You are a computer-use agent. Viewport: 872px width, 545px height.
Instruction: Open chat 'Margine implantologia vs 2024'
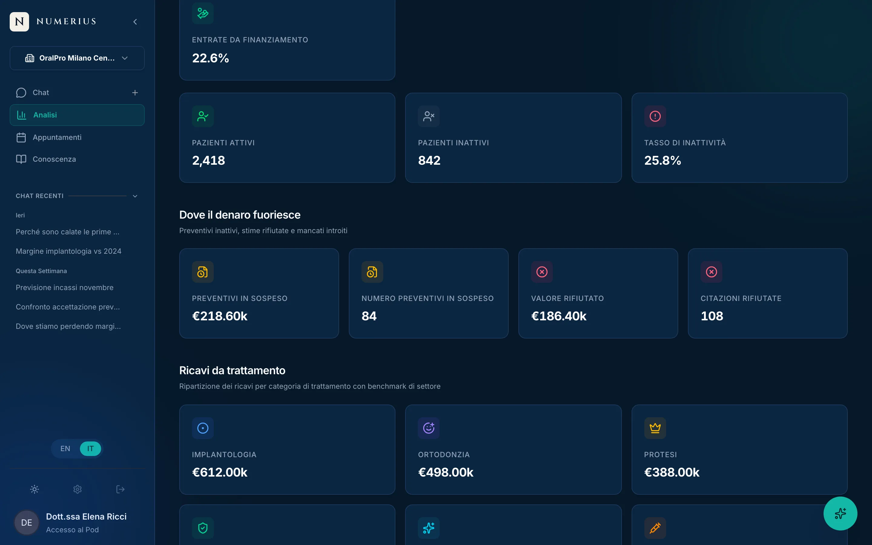[68, 251]
